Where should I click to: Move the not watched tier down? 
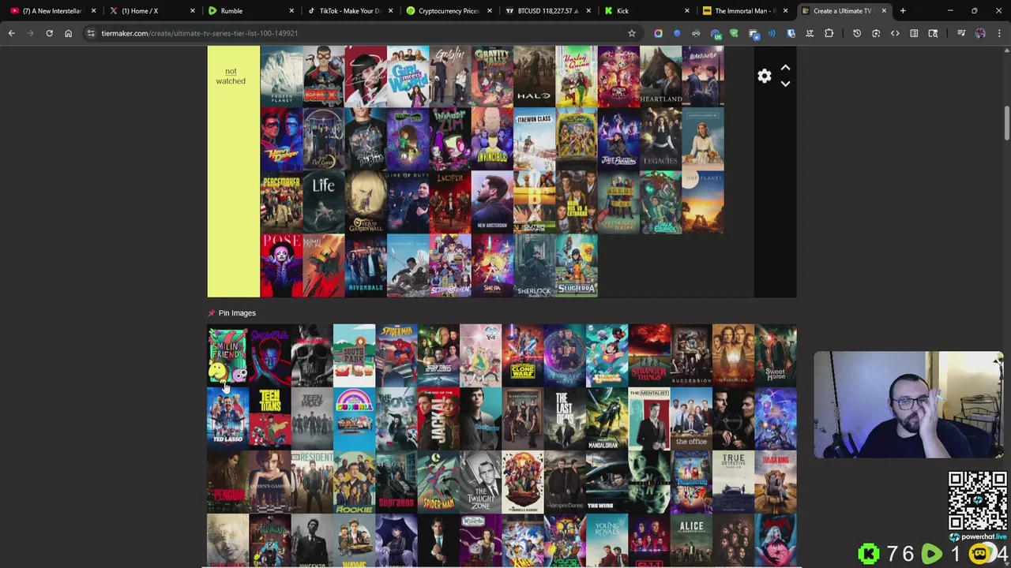click(785, 84)
